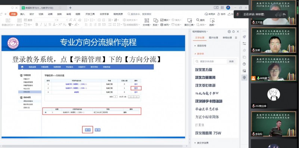Viewport: 299px width, 148px height.
Task: Collapse the 换字体 section
Action: coord(200,54)
